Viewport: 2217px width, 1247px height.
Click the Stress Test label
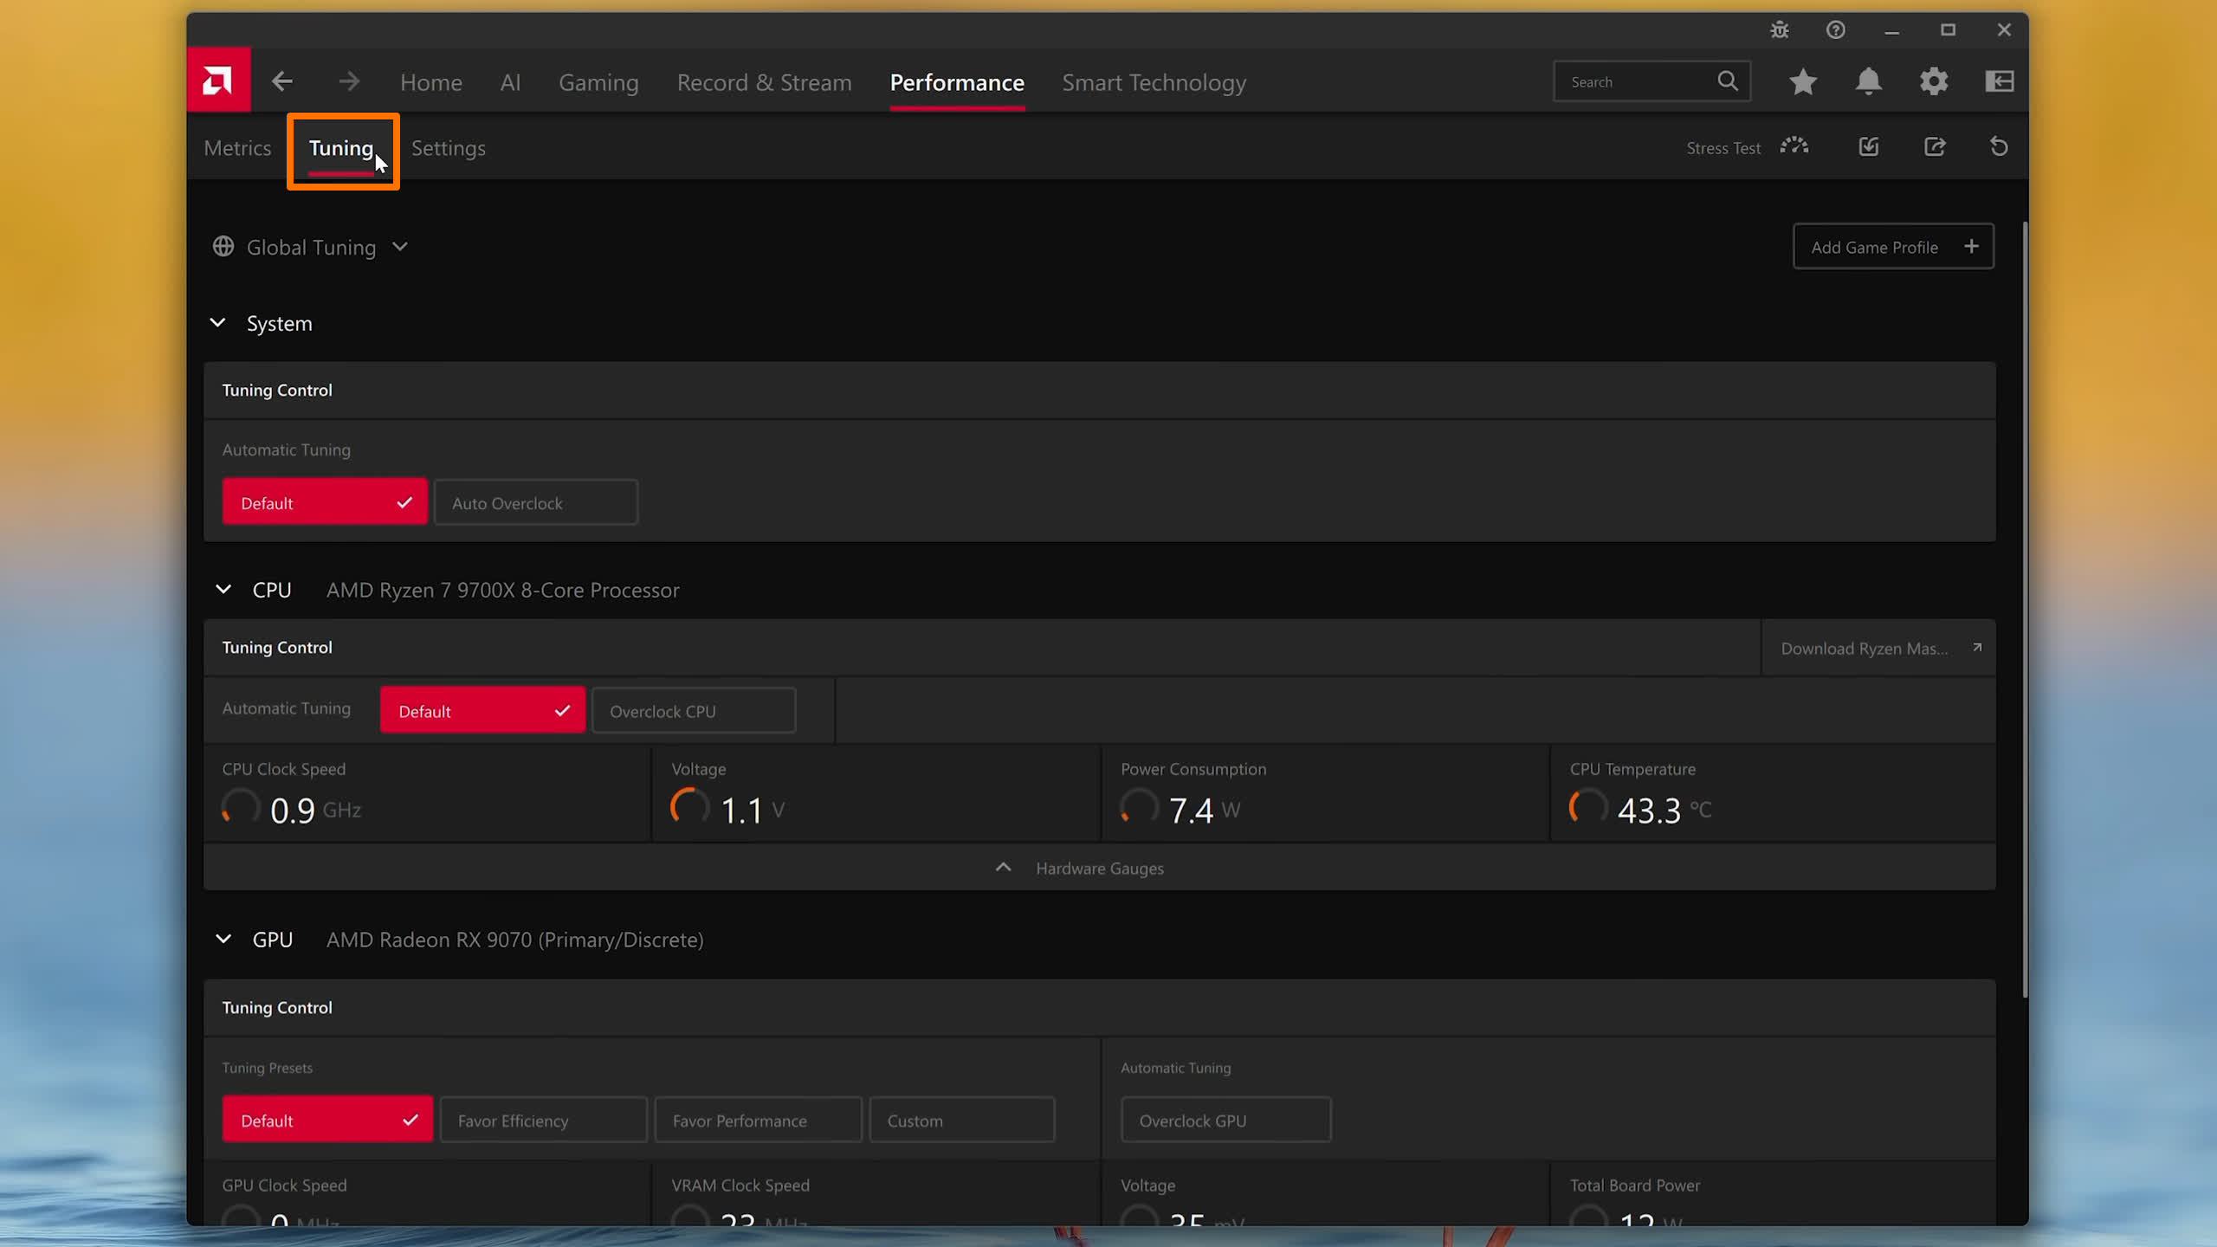click(1723, 148)
